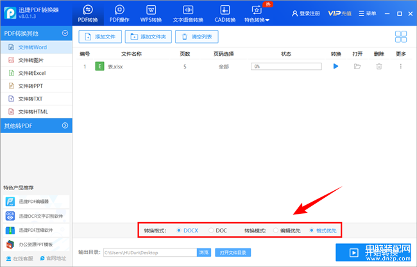
Task: Open 官网地址 website link
Action: click(x=53, y=258)
